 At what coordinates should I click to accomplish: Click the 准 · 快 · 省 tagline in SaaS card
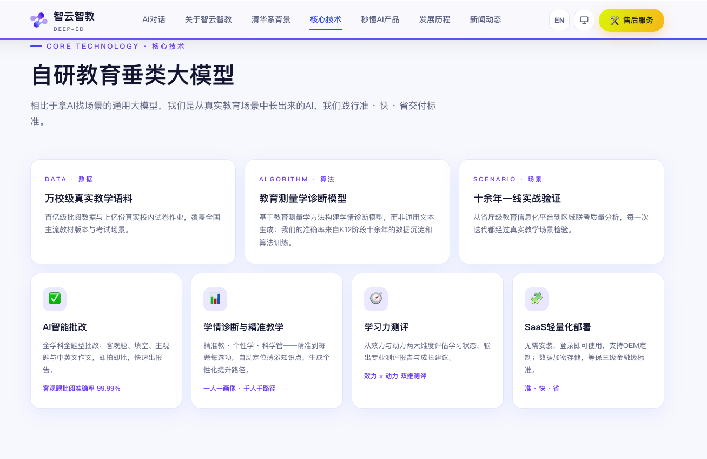point(542,389)
